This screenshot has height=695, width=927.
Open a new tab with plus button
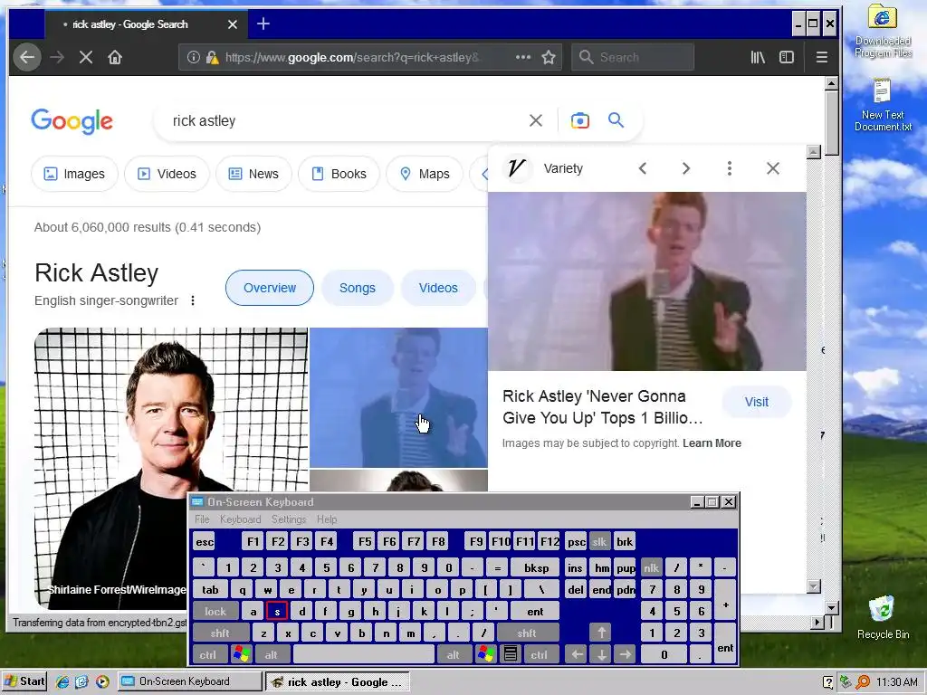[x=263, y=24]
